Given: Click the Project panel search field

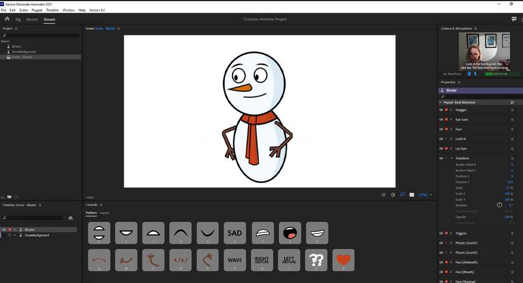Looking at the screenshot, I should (41, 35).
